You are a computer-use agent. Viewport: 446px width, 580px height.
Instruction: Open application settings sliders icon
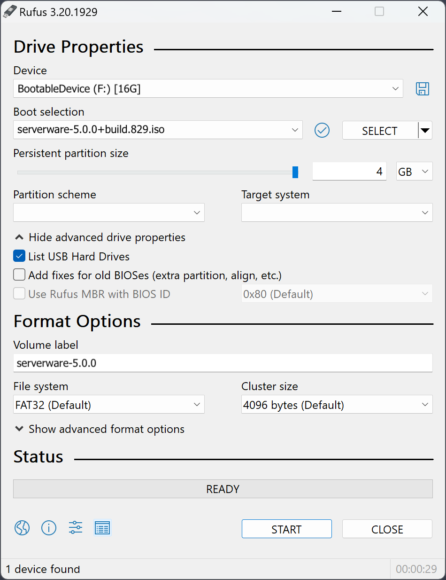(76, 528)
